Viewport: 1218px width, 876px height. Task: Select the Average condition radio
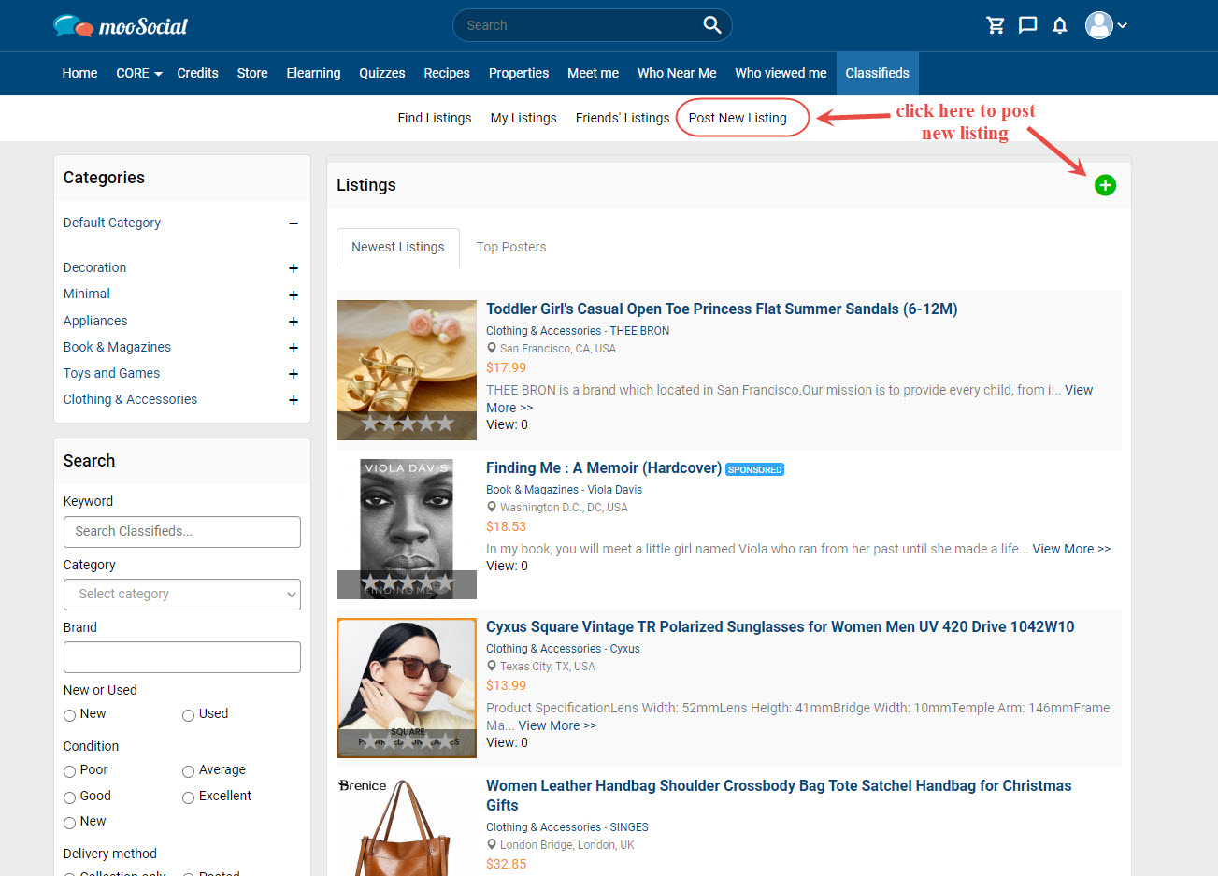tap(188, 771)
